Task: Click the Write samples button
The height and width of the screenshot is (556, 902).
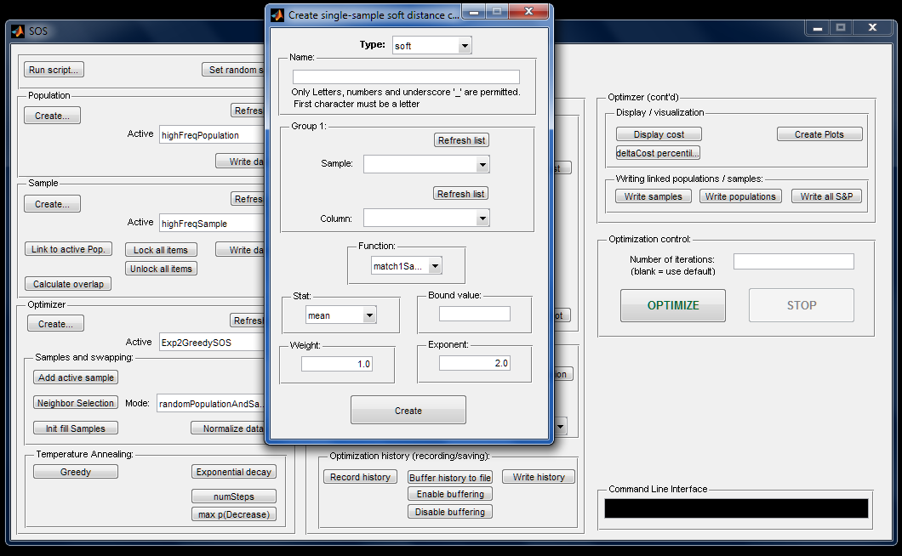Action: click(654, 196)
